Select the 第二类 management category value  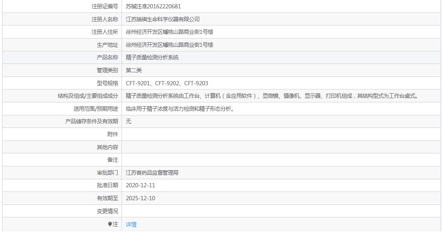point(134,70)
